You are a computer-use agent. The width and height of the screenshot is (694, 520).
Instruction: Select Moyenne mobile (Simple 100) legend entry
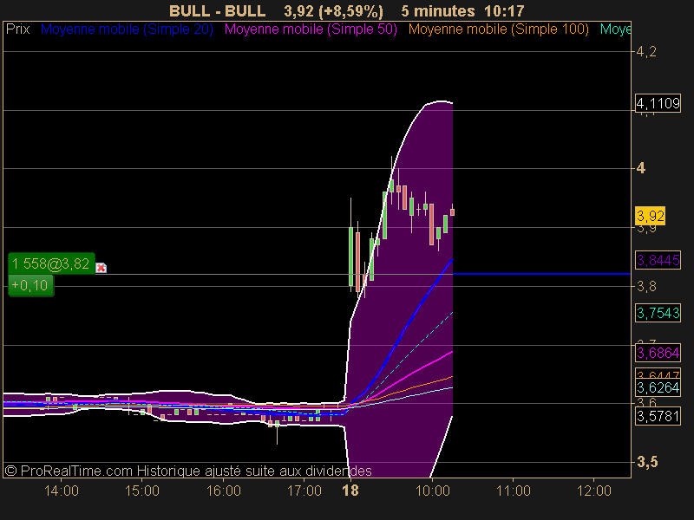498,29
